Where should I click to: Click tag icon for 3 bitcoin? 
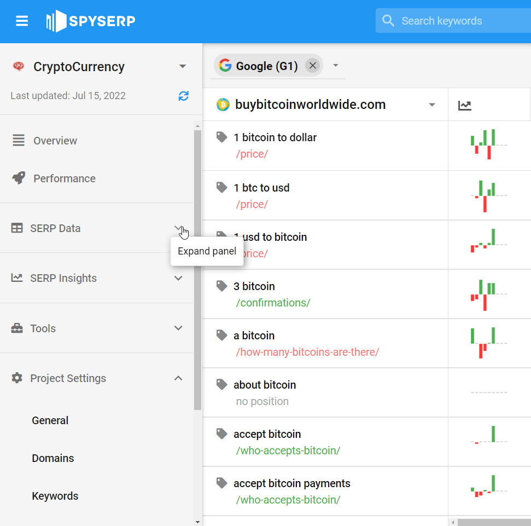(222, 286)
